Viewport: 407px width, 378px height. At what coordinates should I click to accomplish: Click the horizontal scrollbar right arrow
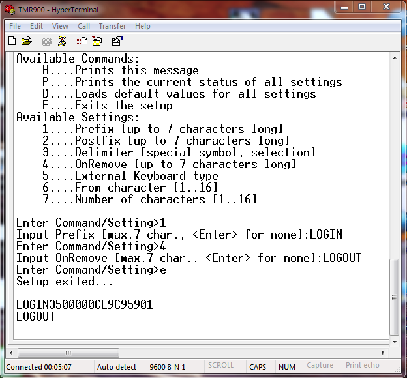click(382, 353)
